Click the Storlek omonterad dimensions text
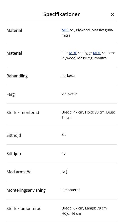The image size is (124, 224). pos(85,211)
